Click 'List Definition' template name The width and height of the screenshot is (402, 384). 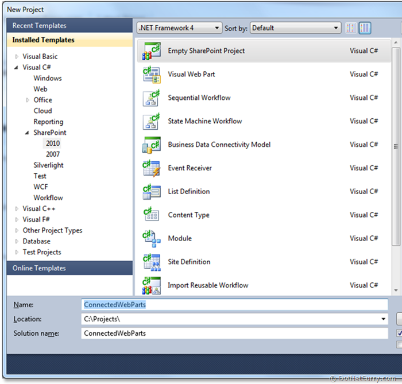(x=189, y=192)
